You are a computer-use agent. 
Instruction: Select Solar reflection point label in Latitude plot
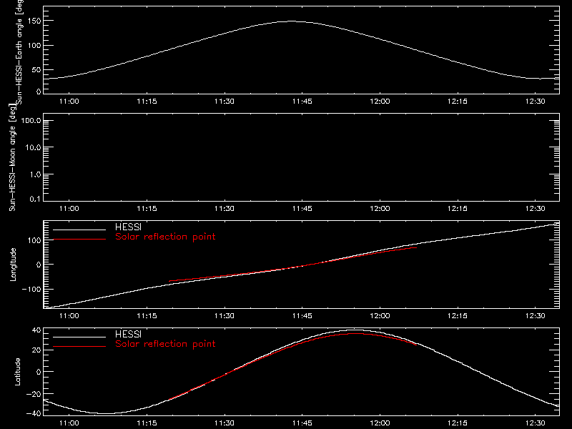165,344
